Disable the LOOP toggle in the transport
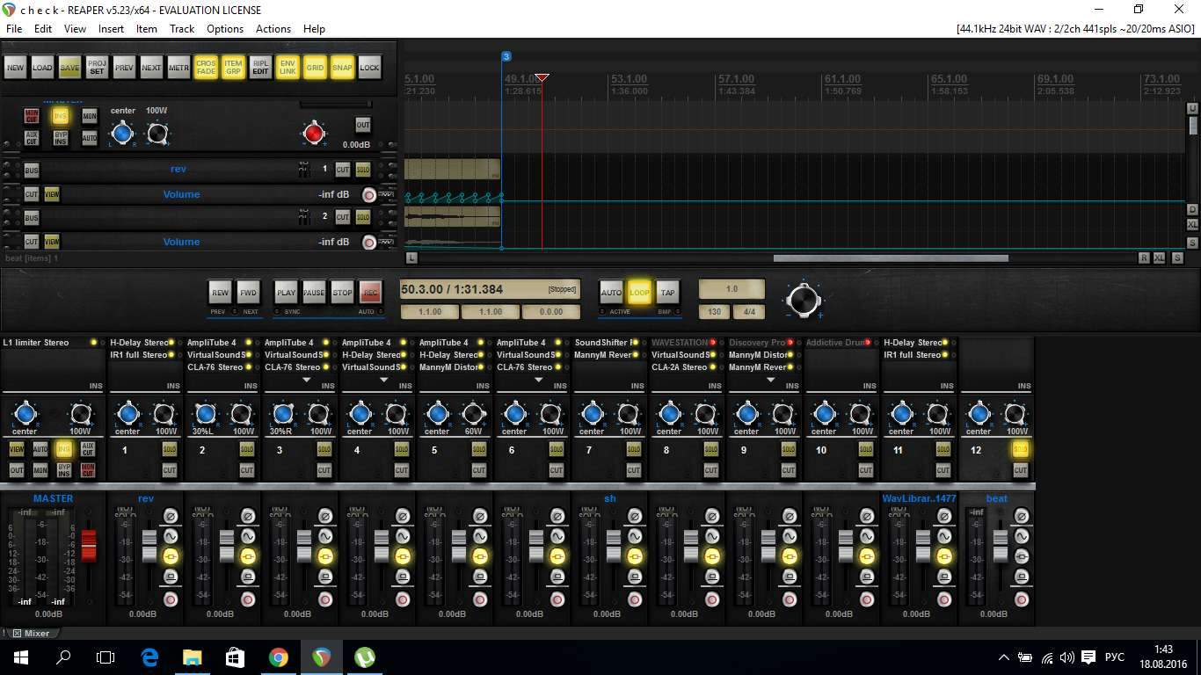1201x675 pixels. 639,293
